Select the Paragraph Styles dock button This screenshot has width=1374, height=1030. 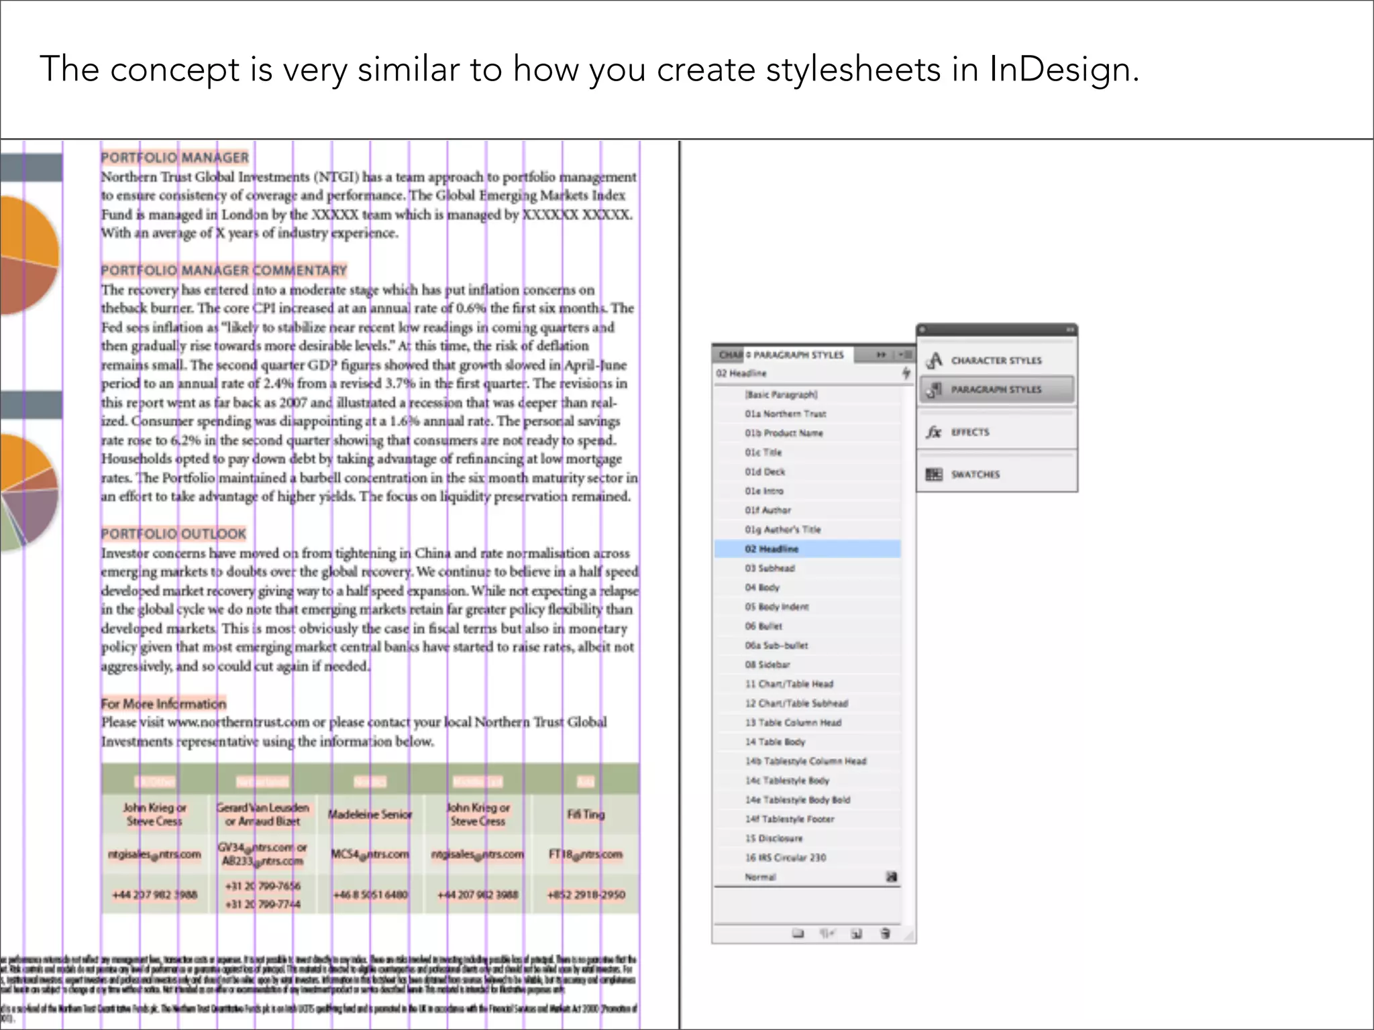pyautogui.click(x=996, y=389)
